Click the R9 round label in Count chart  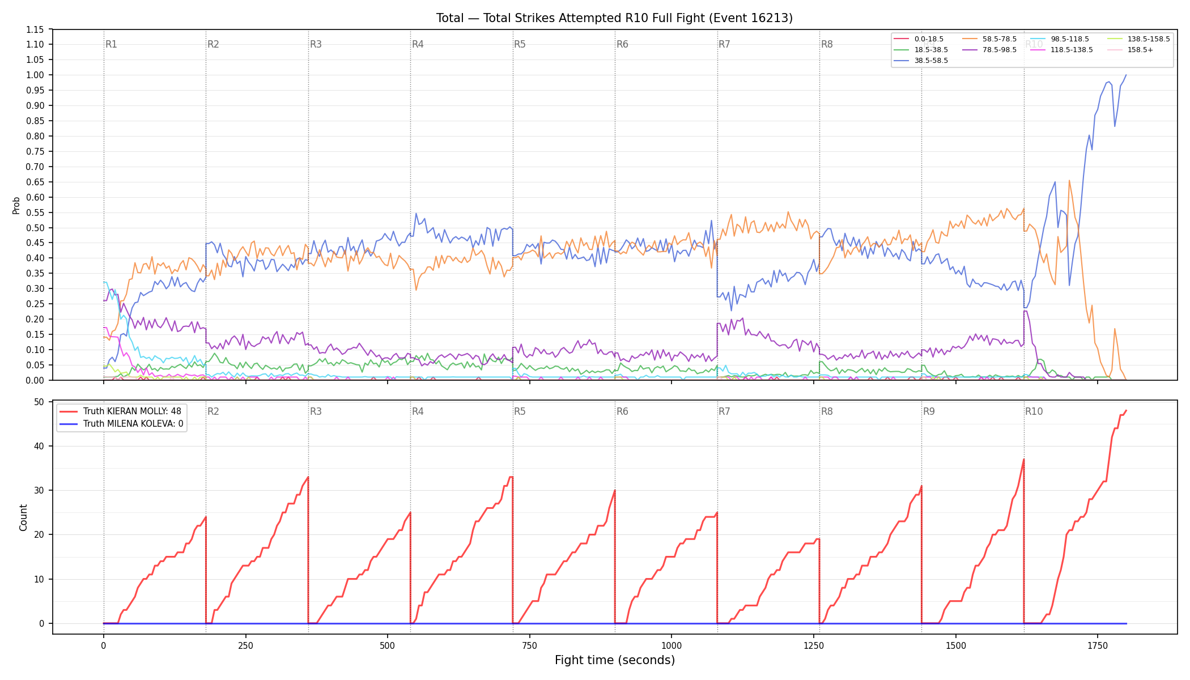(x=929, y=411)
